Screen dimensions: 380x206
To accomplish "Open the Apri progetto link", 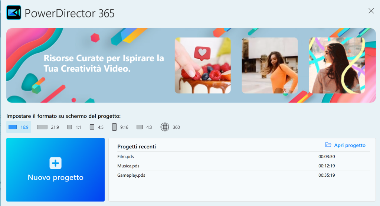I will (350, 145).
